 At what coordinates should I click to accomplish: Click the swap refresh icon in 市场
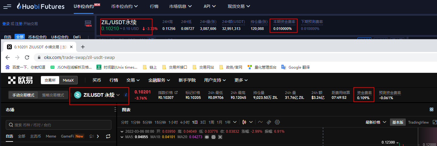click(108, 136)
